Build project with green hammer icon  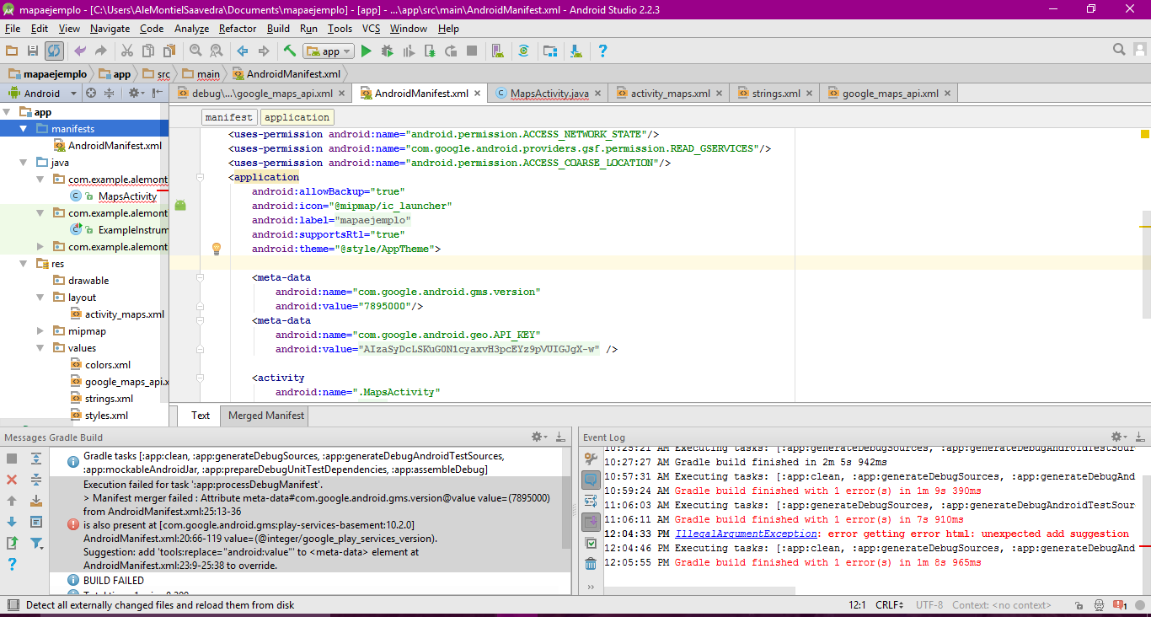[290, 51]
